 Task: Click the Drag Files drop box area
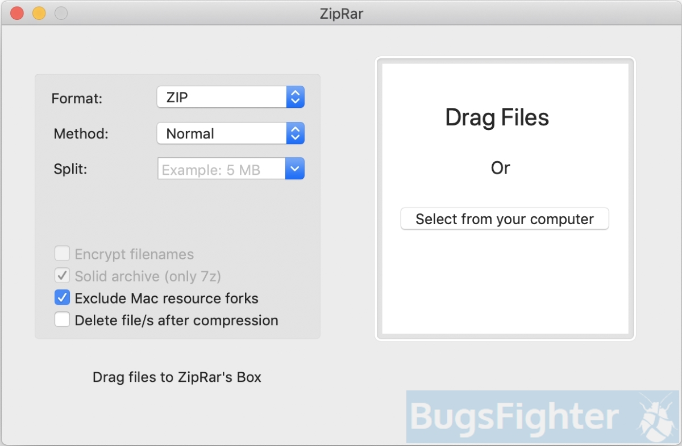pos(505,199)
